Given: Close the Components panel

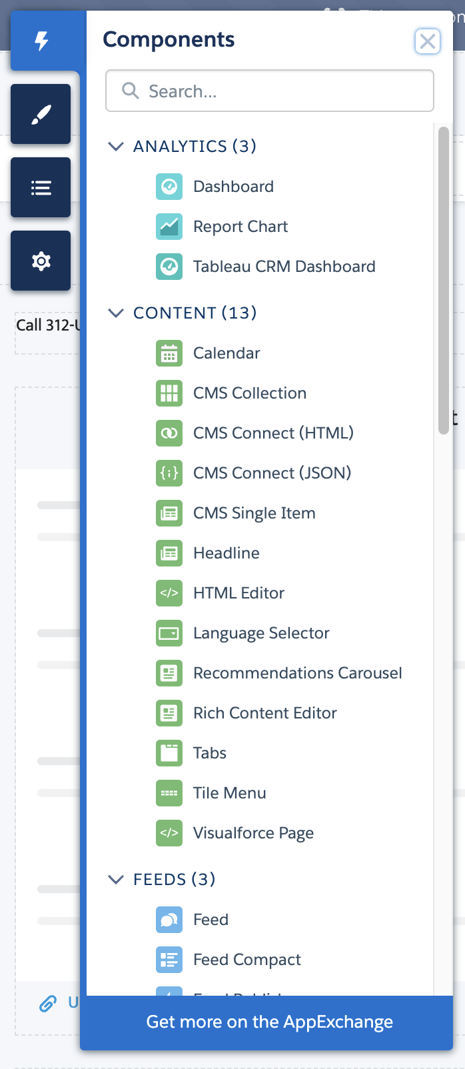Looking at the screenshot, I should (x=428, y=41).
